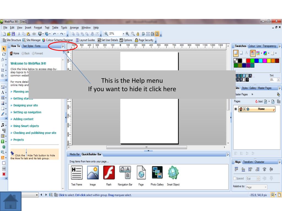Click the orange RSS feed tool
The width and height of the screenshot is (282, 211).
click(x=3, y=158)
